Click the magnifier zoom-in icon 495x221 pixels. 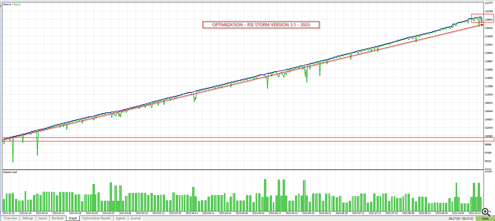[485, 211]
